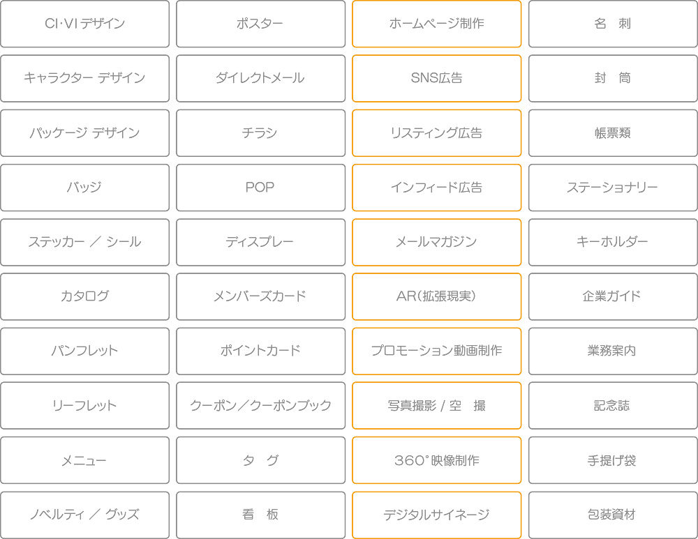Choose クーポン/クーポンブック button
The height and width of the screenshot is (539, 698).
click(x=260, y=406)
